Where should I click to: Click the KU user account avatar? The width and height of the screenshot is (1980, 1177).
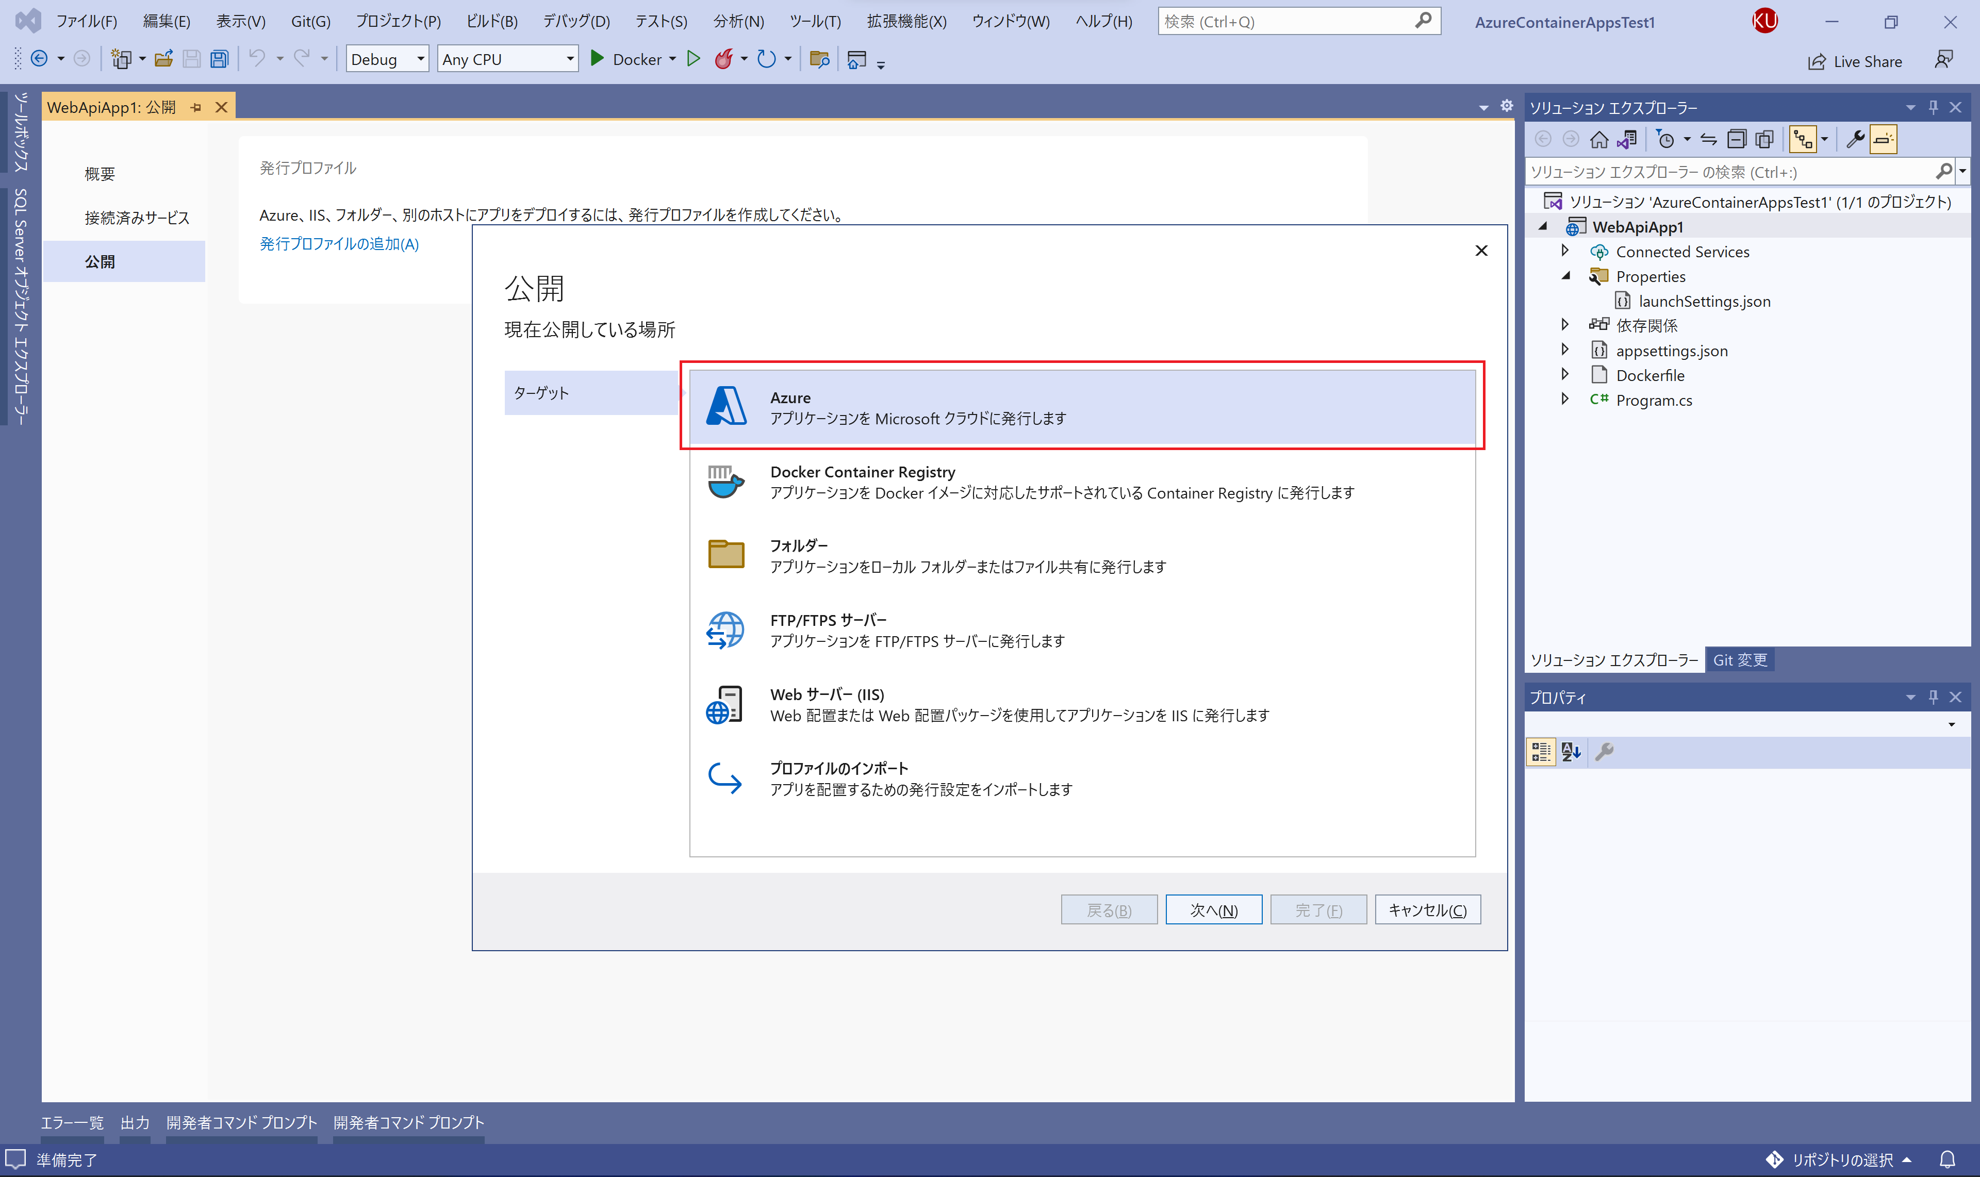tap(1764, 22)
